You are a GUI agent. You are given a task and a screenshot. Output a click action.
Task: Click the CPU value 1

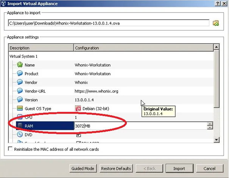click(76, 118)
